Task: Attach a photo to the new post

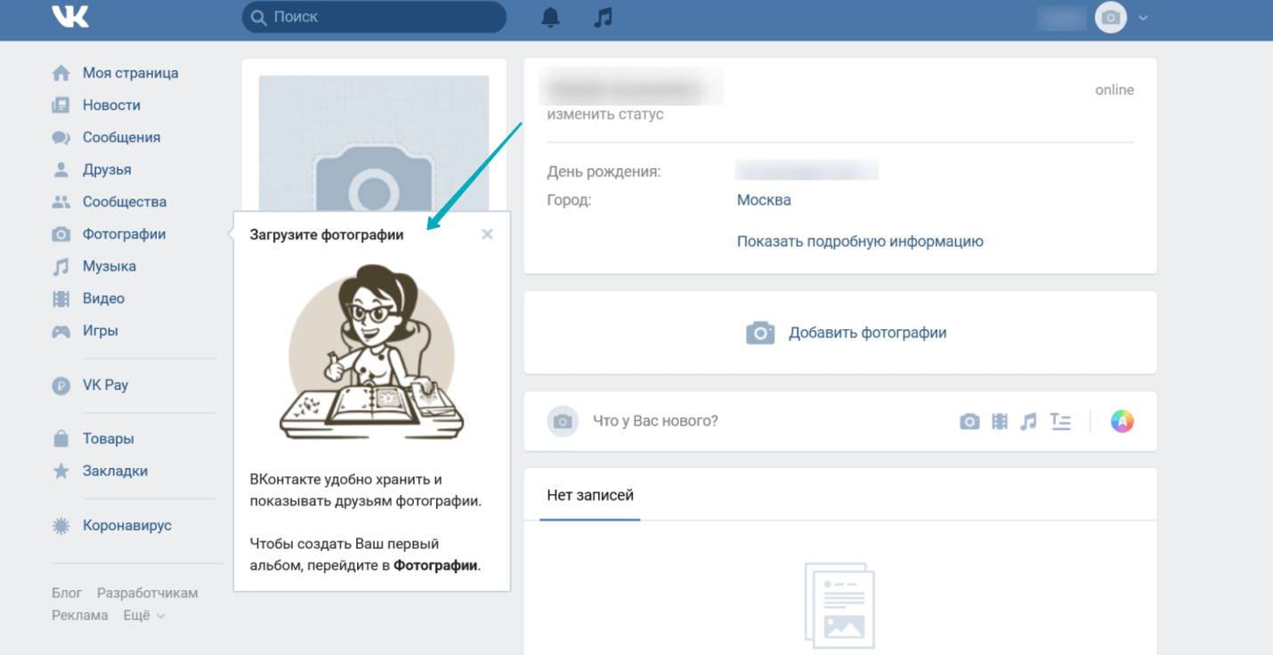Action: coord(969,422)
